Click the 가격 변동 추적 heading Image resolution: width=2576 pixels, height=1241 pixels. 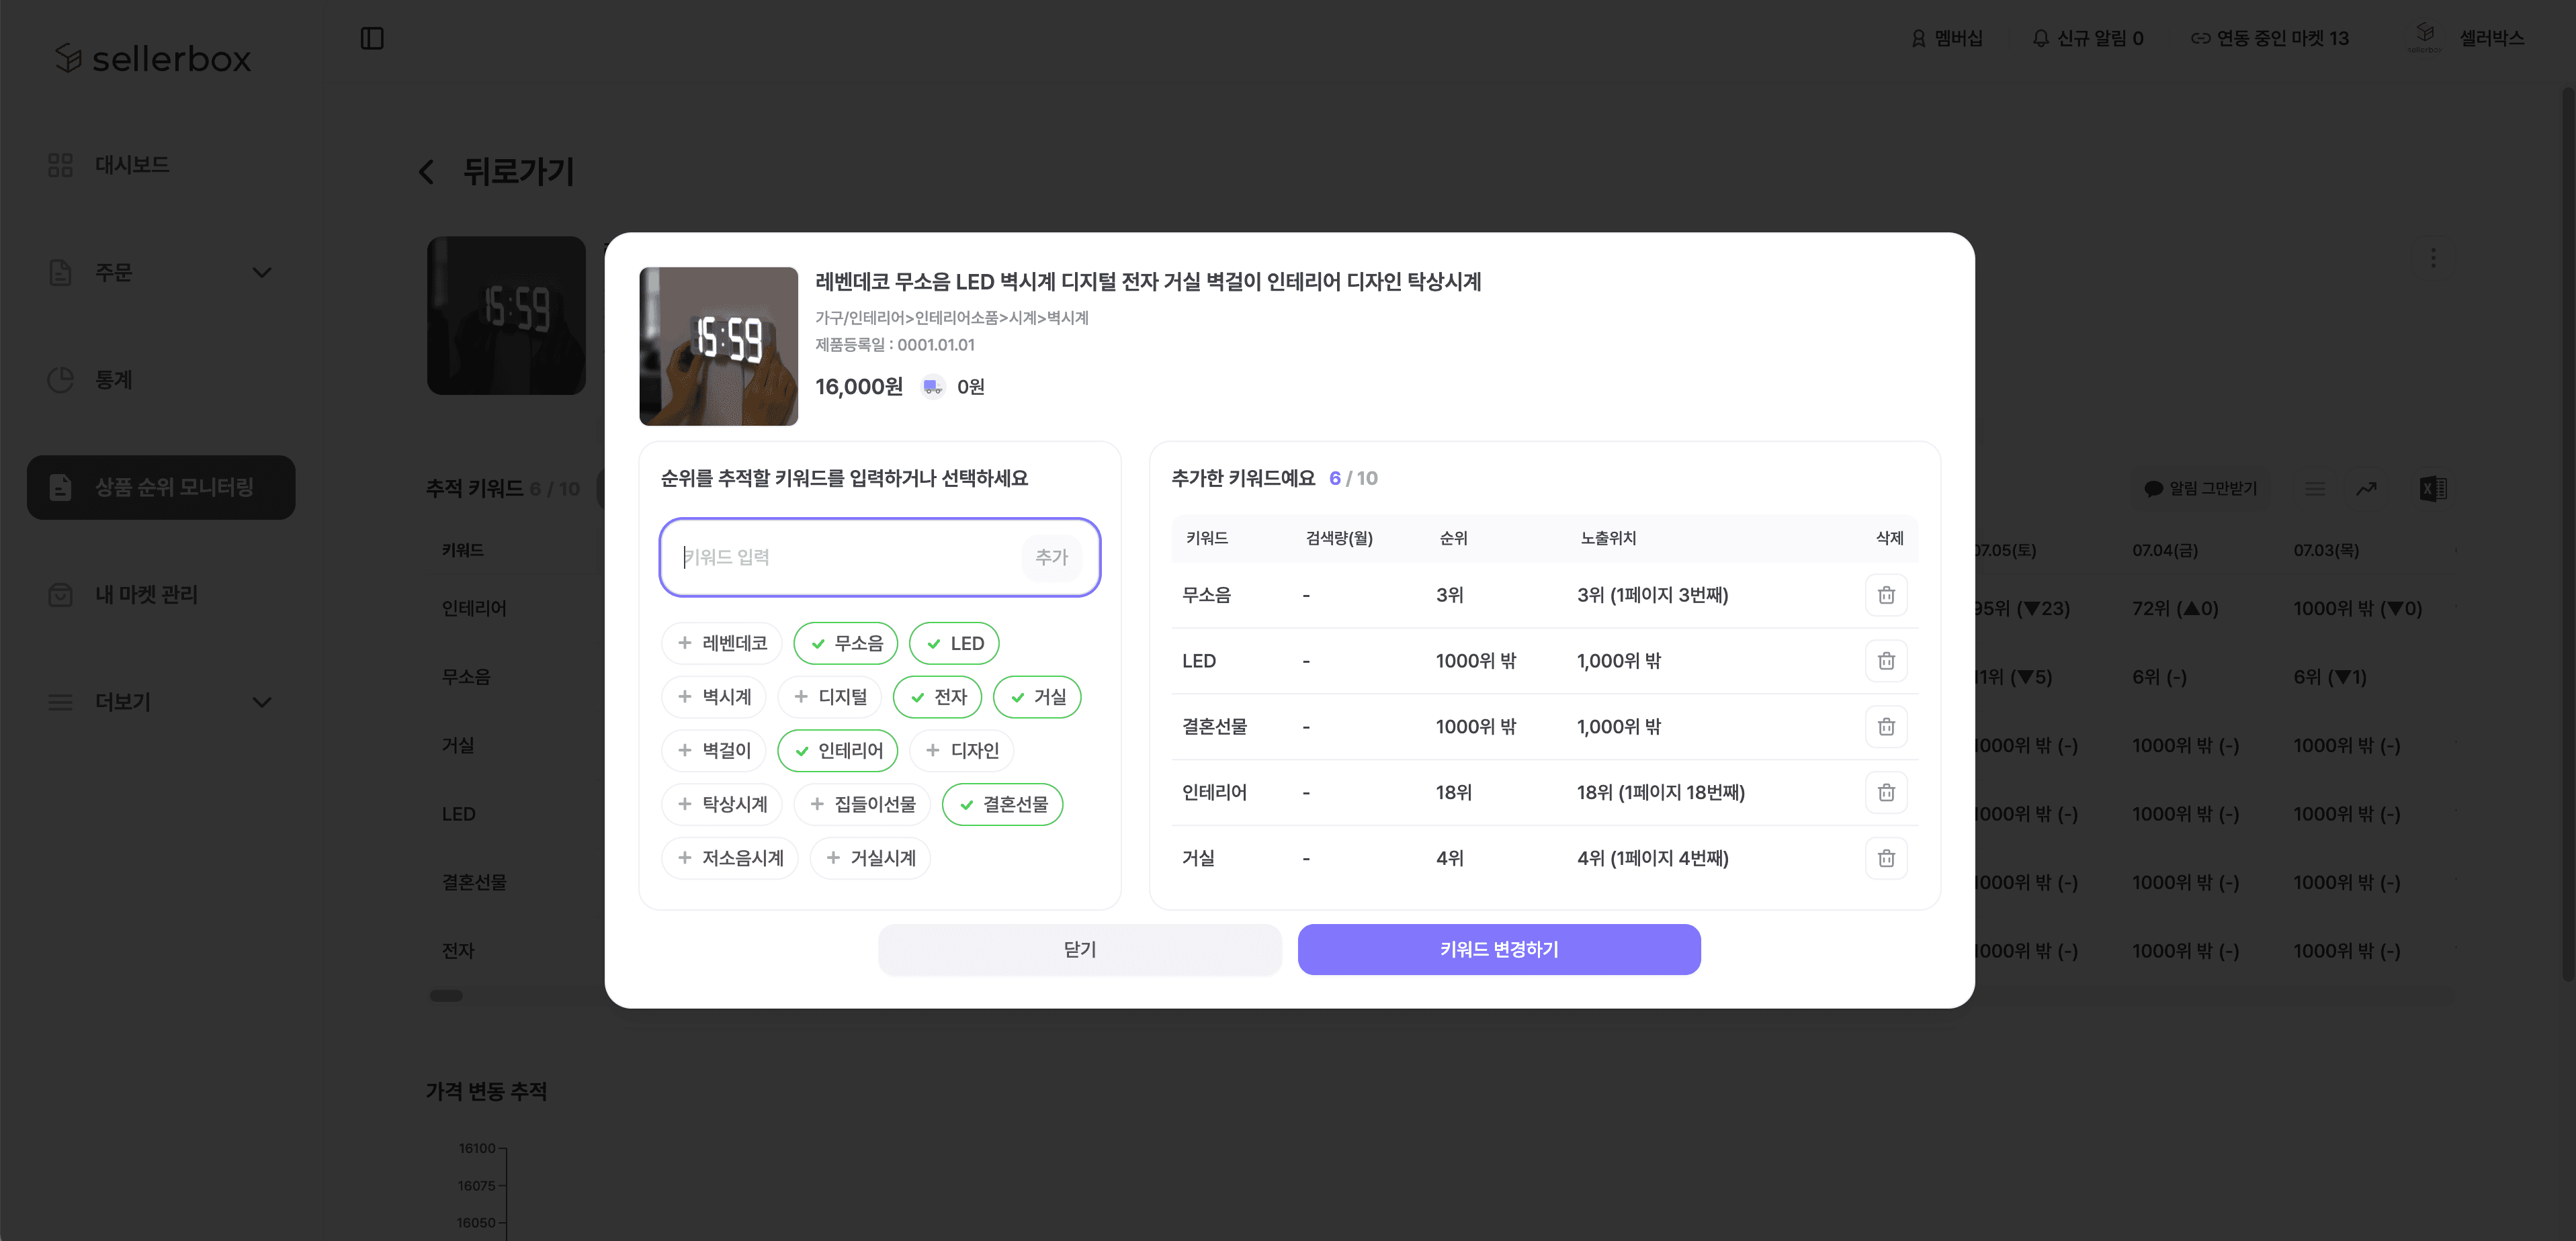pyautogui.click(x=486, y=1091)
